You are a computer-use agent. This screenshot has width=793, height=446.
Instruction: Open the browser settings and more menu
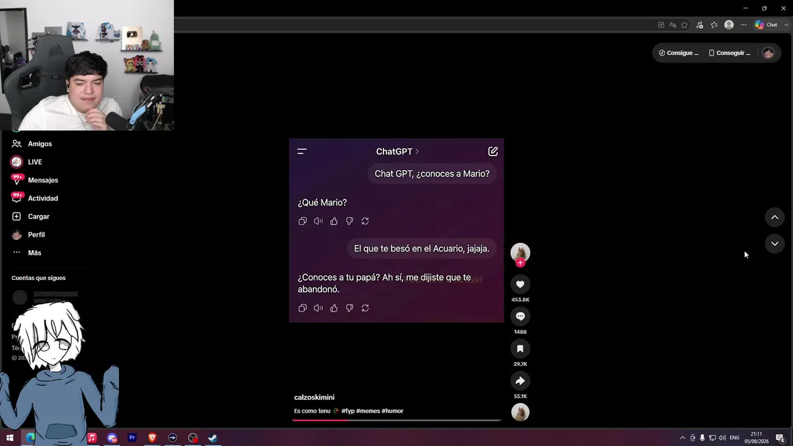pyautogui.click(x=744, y=25)
